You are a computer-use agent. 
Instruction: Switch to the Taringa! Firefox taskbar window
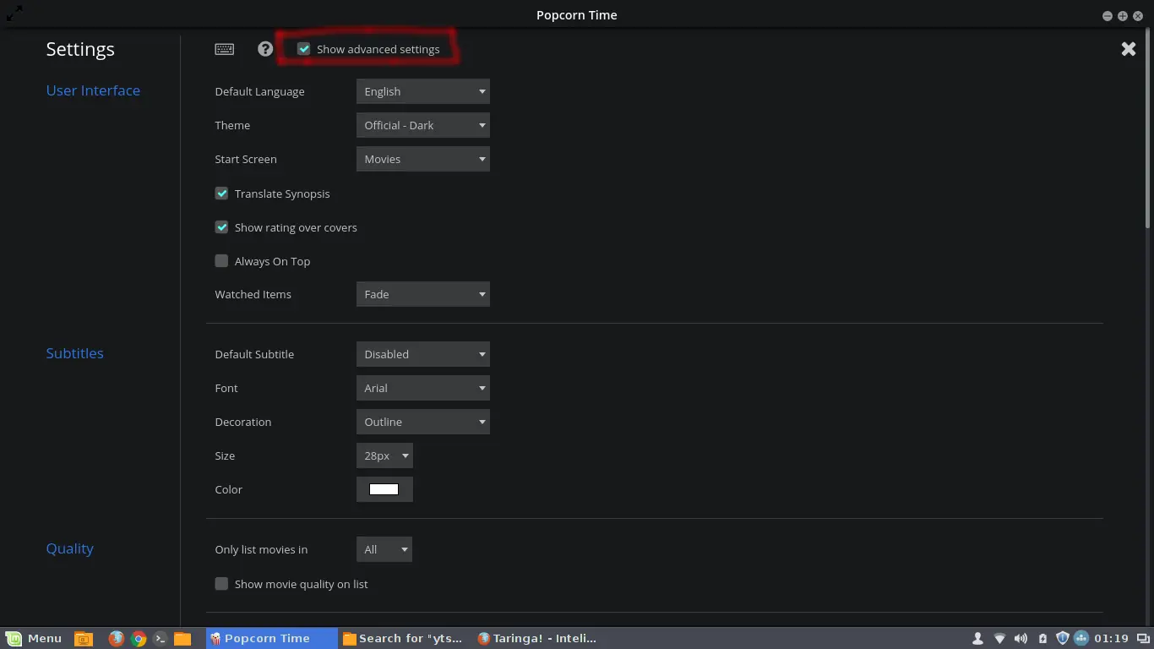tap(537, 639)
